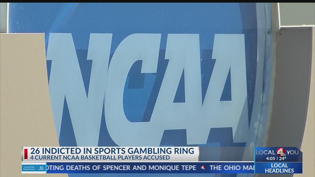Click the red accent bar beside headline
Screen dimensions: 315x177
(26, 154)
